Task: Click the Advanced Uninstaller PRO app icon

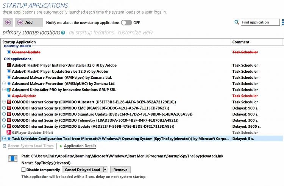Action: [x=9, y=90]
